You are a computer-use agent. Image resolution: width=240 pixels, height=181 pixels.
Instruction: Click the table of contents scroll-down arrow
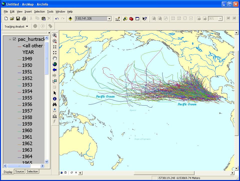coord(46,162)
